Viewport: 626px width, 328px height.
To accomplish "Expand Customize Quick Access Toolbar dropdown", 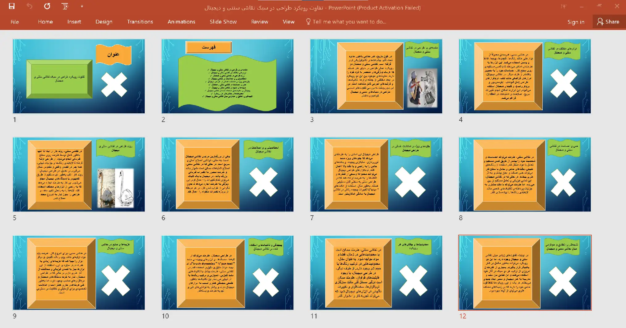I will (x=82, y=6).
